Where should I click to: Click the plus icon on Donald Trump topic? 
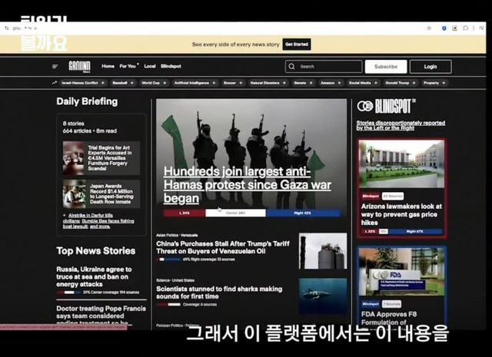coord(414,82)
